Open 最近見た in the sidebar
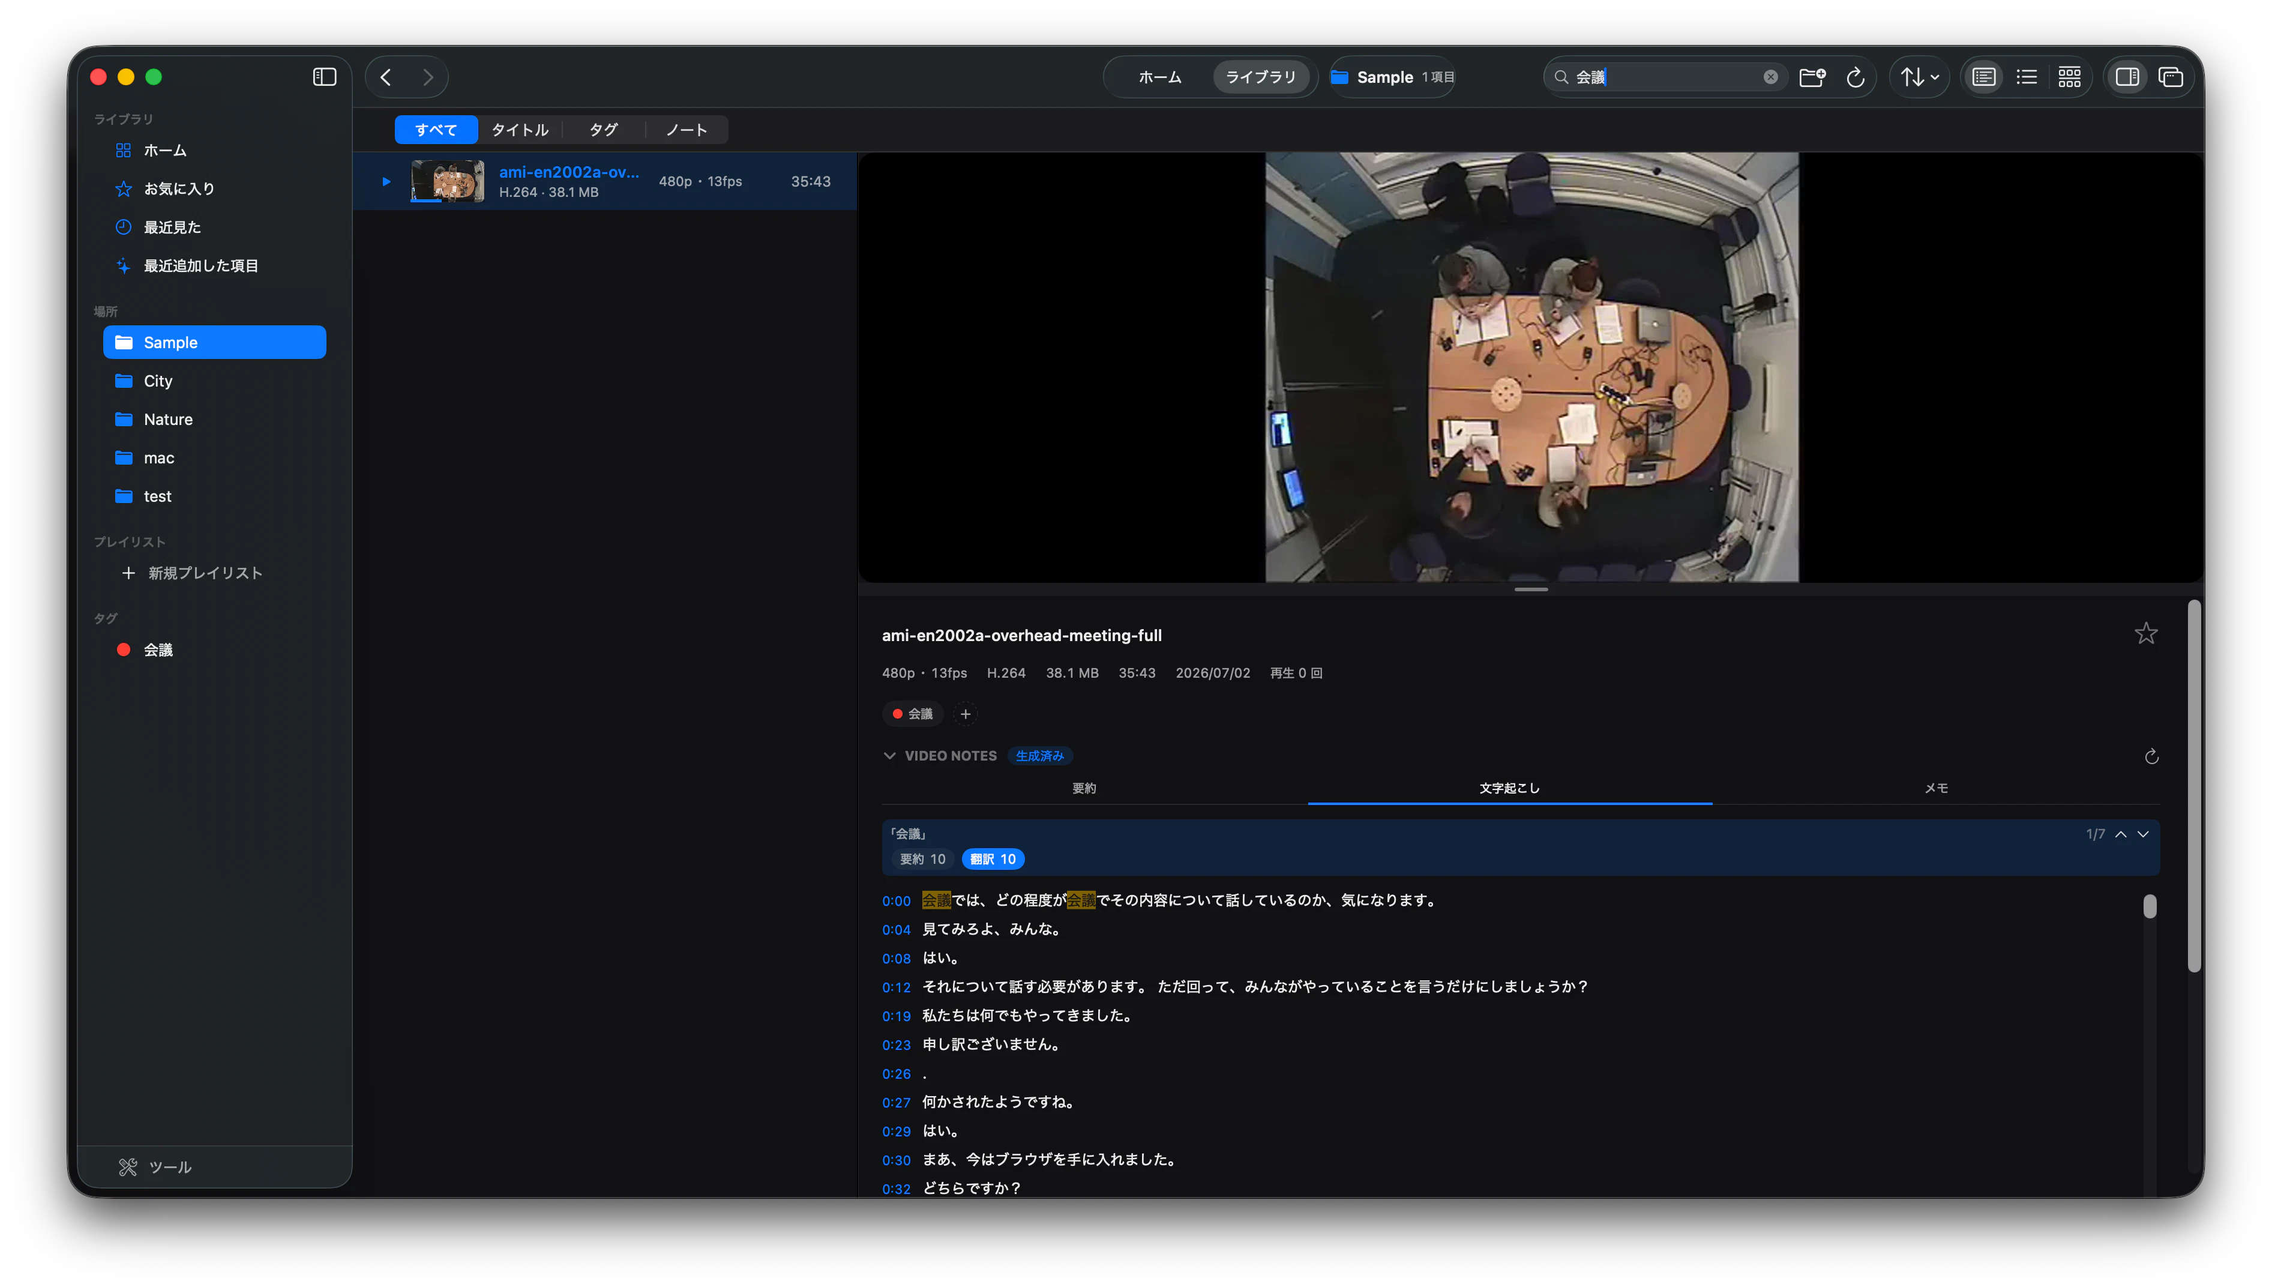2272x1287 pixels. click(214, 227)
